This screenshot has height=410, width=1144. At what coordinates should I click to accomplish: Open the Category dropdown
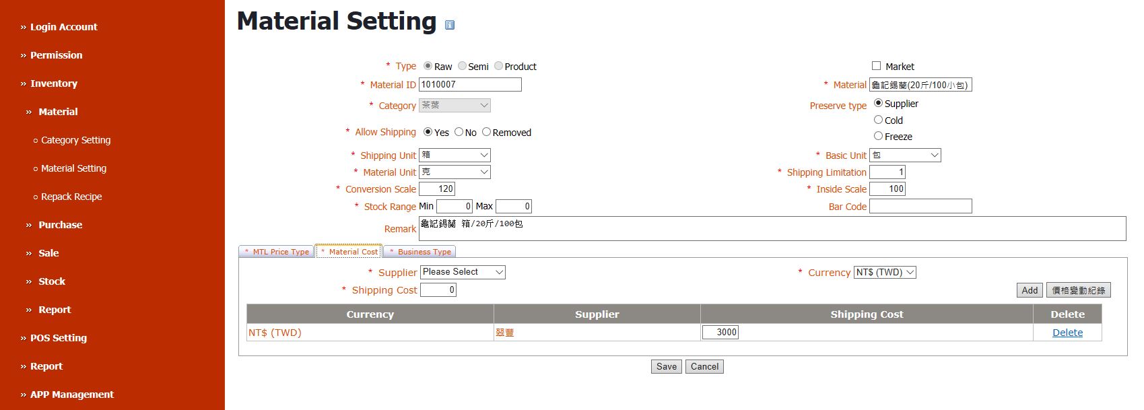[x=455, y=106]
